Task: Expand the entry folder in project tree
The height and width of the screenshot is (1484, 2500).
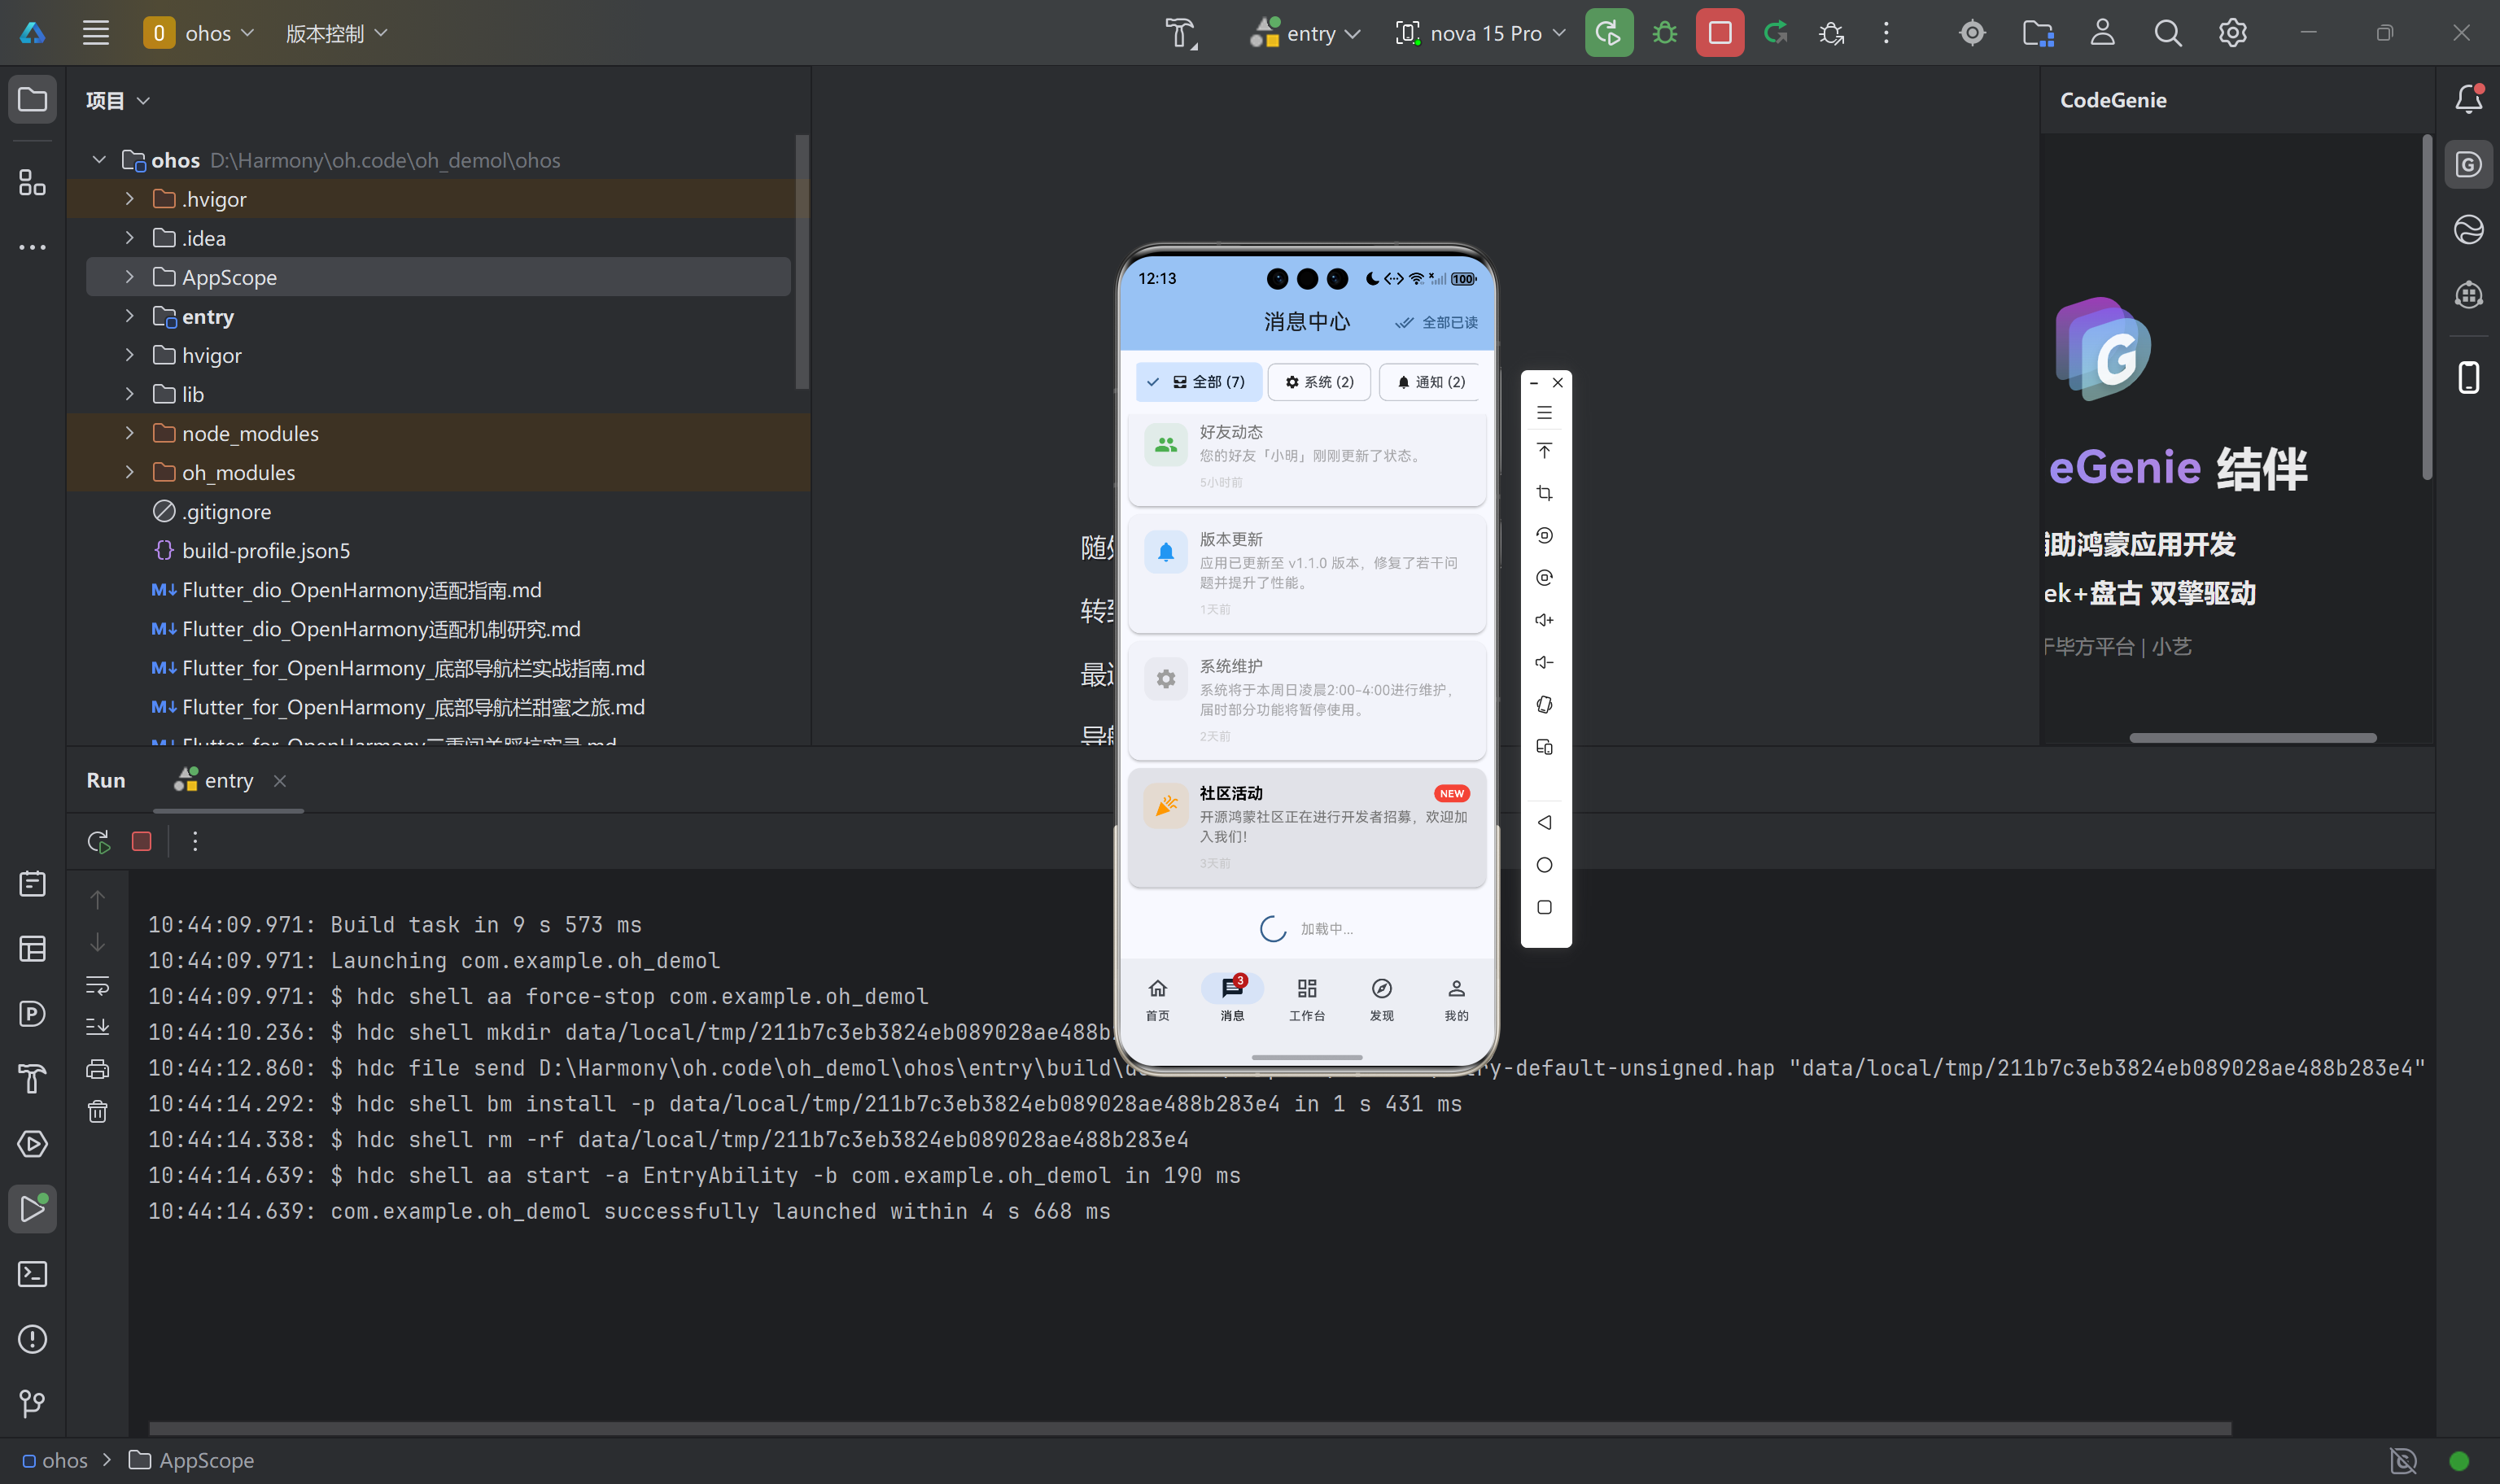Action: (129, 317)
